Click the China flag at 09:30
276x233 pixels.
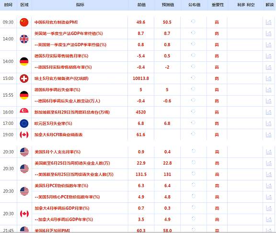[x=24, y=22]
